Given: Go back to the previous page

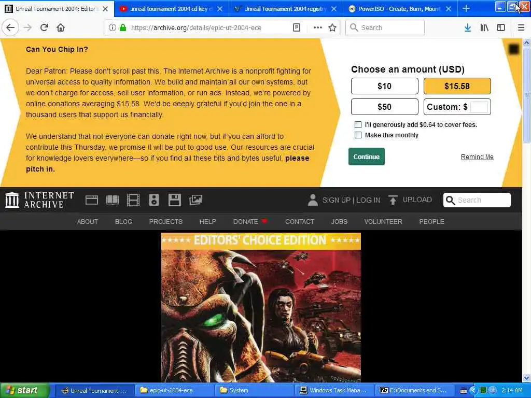Looking at the screenshot, I should [10, 27].
